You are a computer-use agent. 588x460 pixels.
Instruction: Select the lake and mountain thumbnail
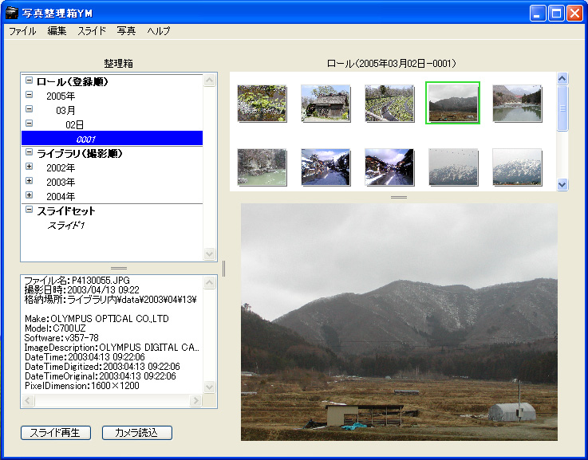pos(517,103)
